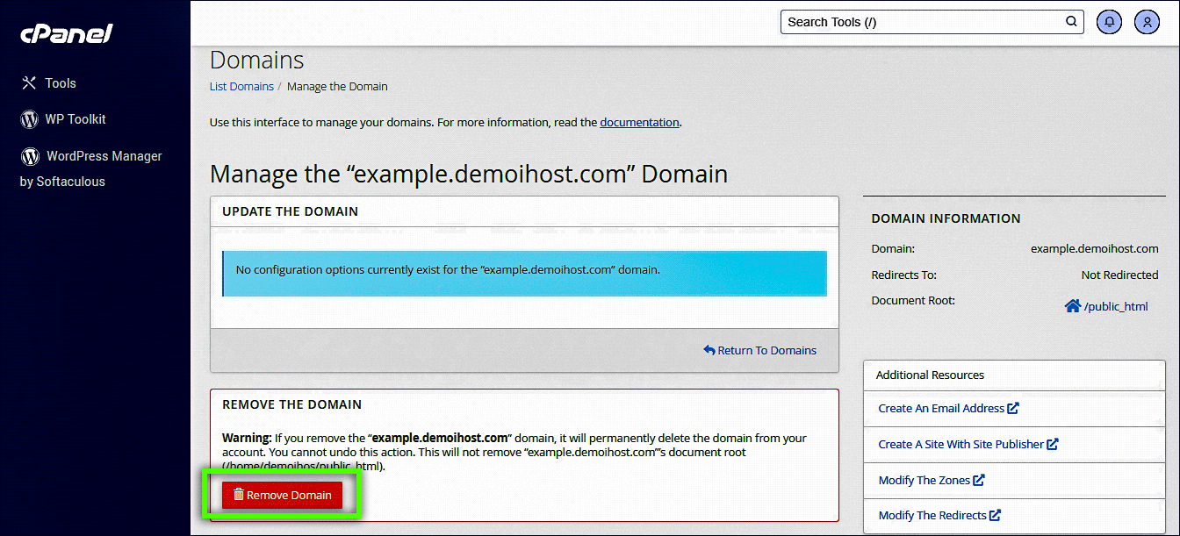
Task: Open the user account icon
Action: (x=1147, y=22)
